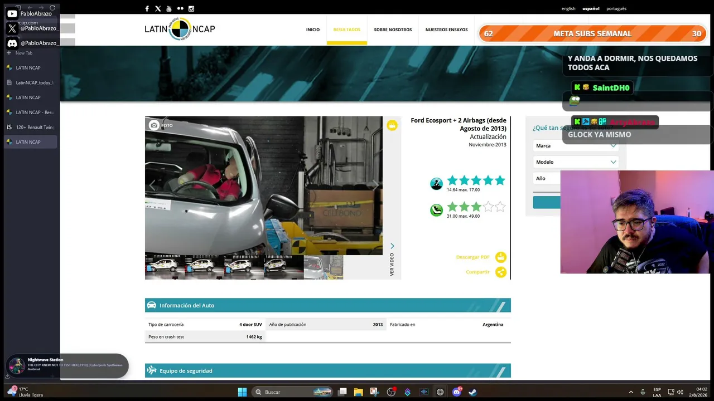Open File Explorer from the taskbar
This screenshot has height=401, width=714.
(358, 392)
